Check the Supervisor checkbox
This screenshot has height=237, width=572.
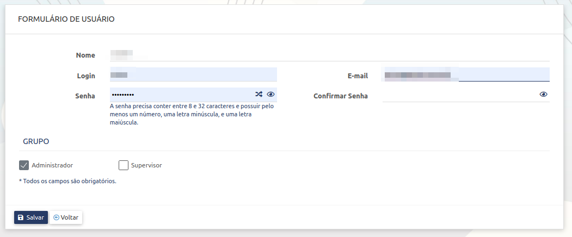pos(123,165)
